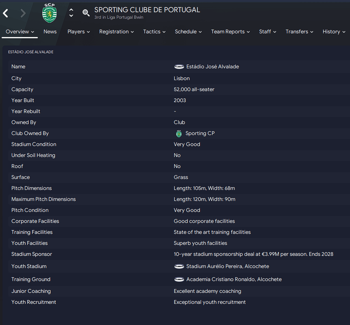Viewport: 350px width, 325px height.
Task: Click stadium icon next to Stadium Aurélio Pereira
Action: tap(179, 266)
